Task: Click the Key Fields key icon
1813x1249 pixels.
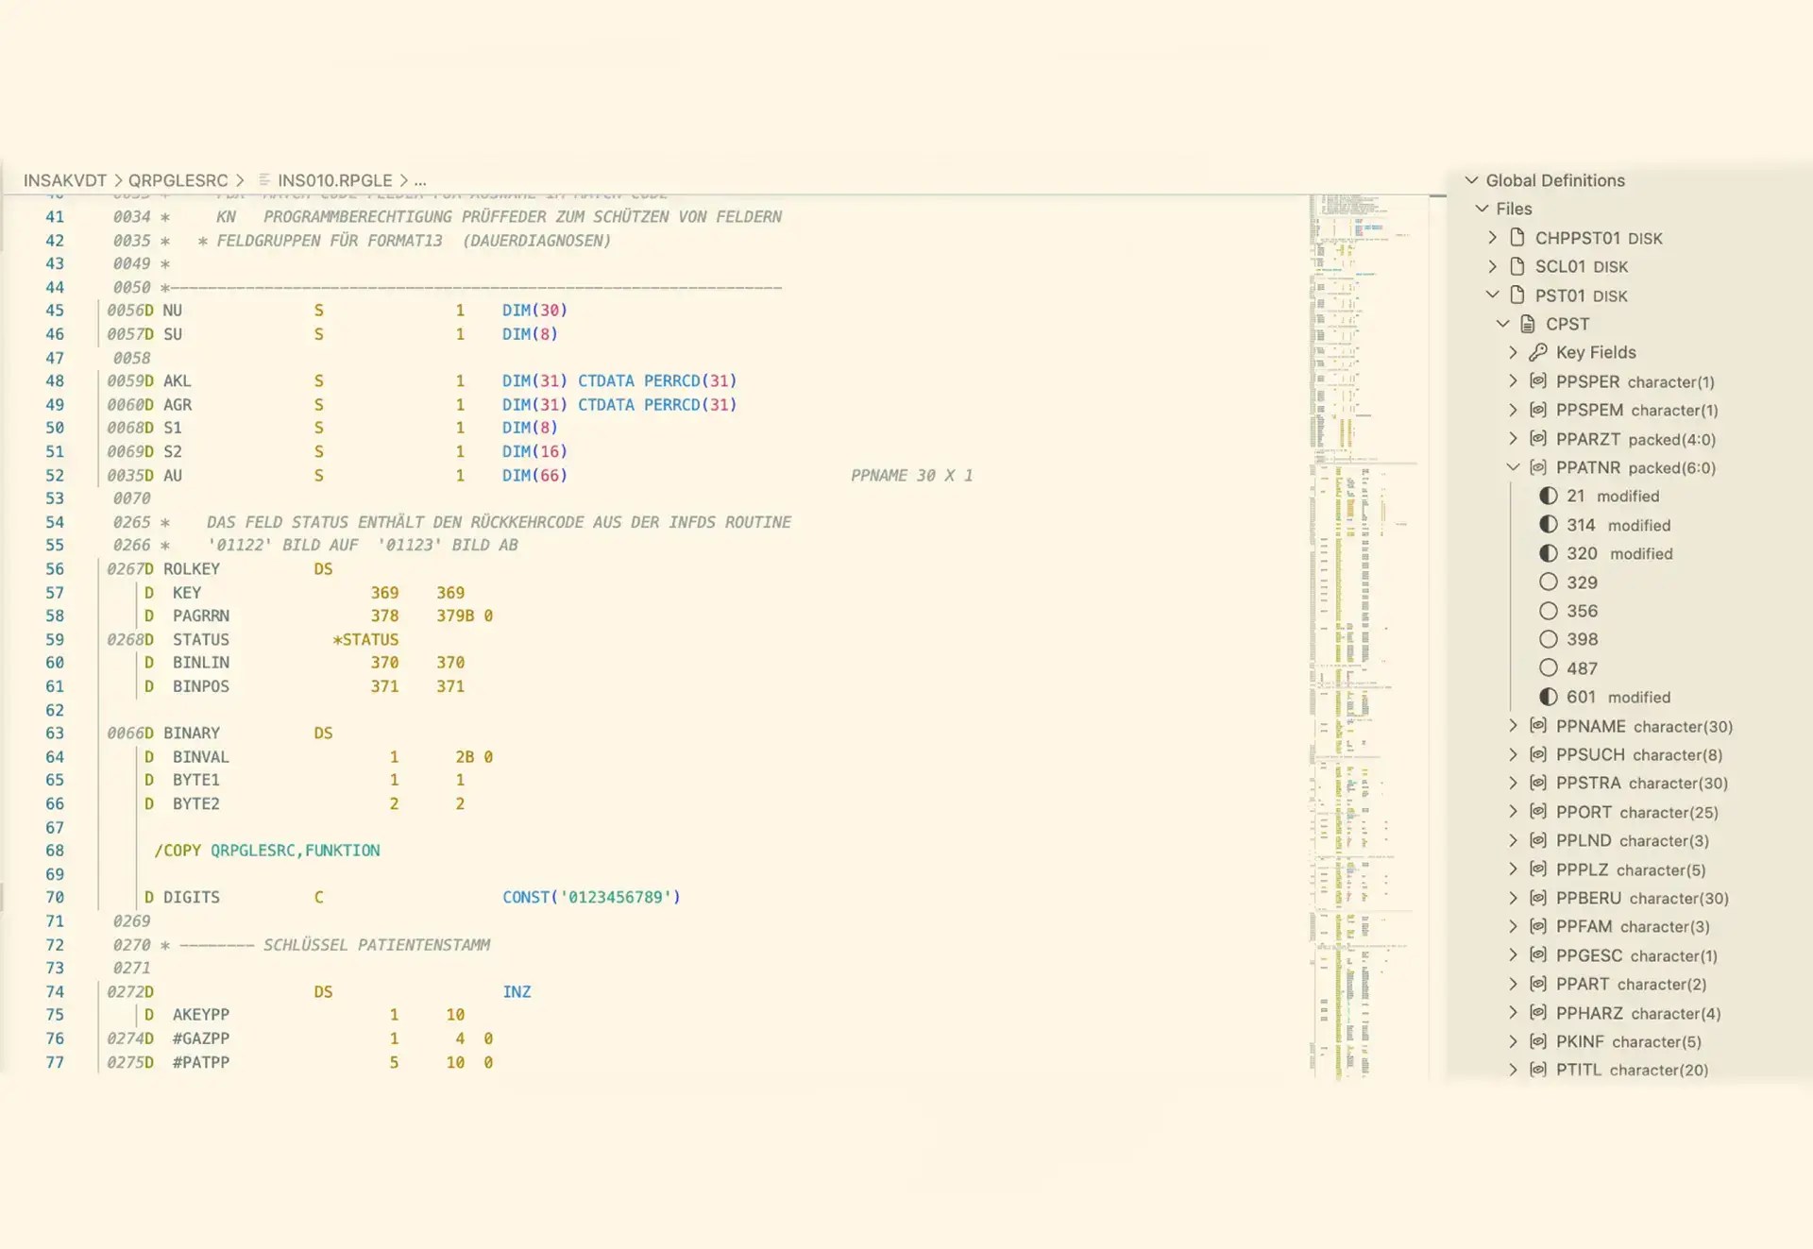Action: [1538, 352]
